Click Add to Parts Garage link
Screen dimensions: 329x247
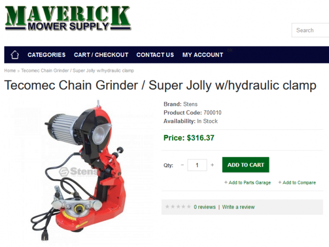click(x=247, y=182)
